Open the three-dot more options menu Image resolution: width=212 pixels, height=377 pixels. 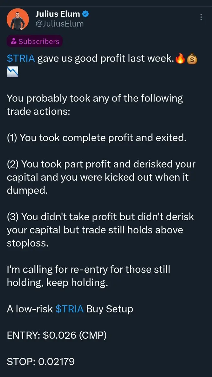(201, 17)
